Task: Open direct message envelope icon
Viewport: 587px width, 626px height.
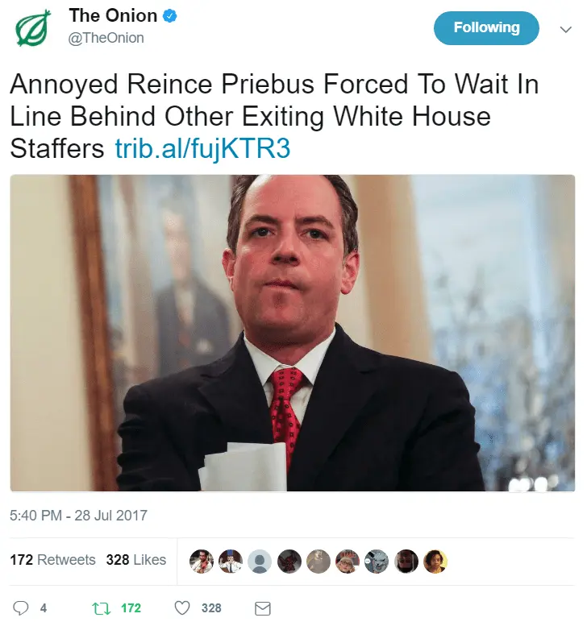Action: click(263, 608)
